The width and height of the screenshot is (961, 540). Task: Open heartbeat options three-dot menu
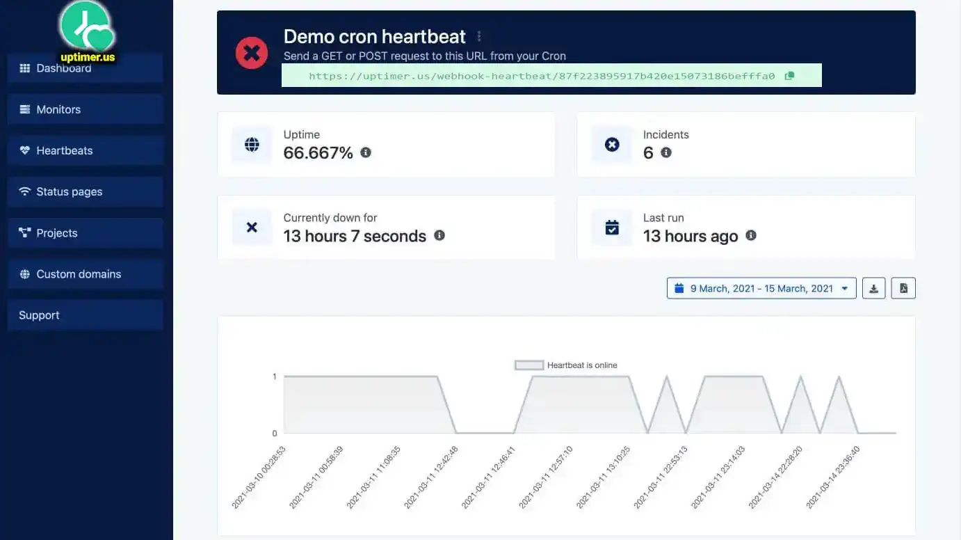pos(479,36)
